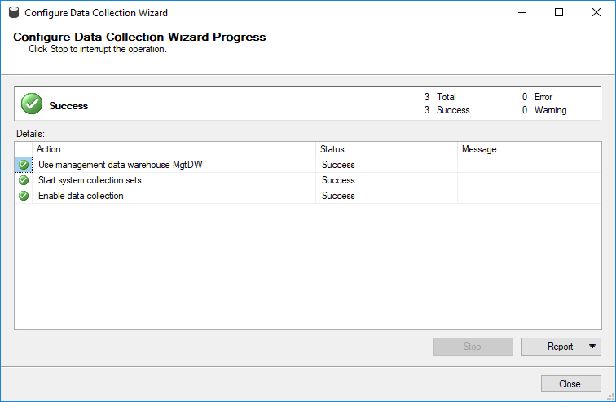This screenshot has width=616, height=402.
Task: Maximize the wizard window
Action: click(559, 12)
